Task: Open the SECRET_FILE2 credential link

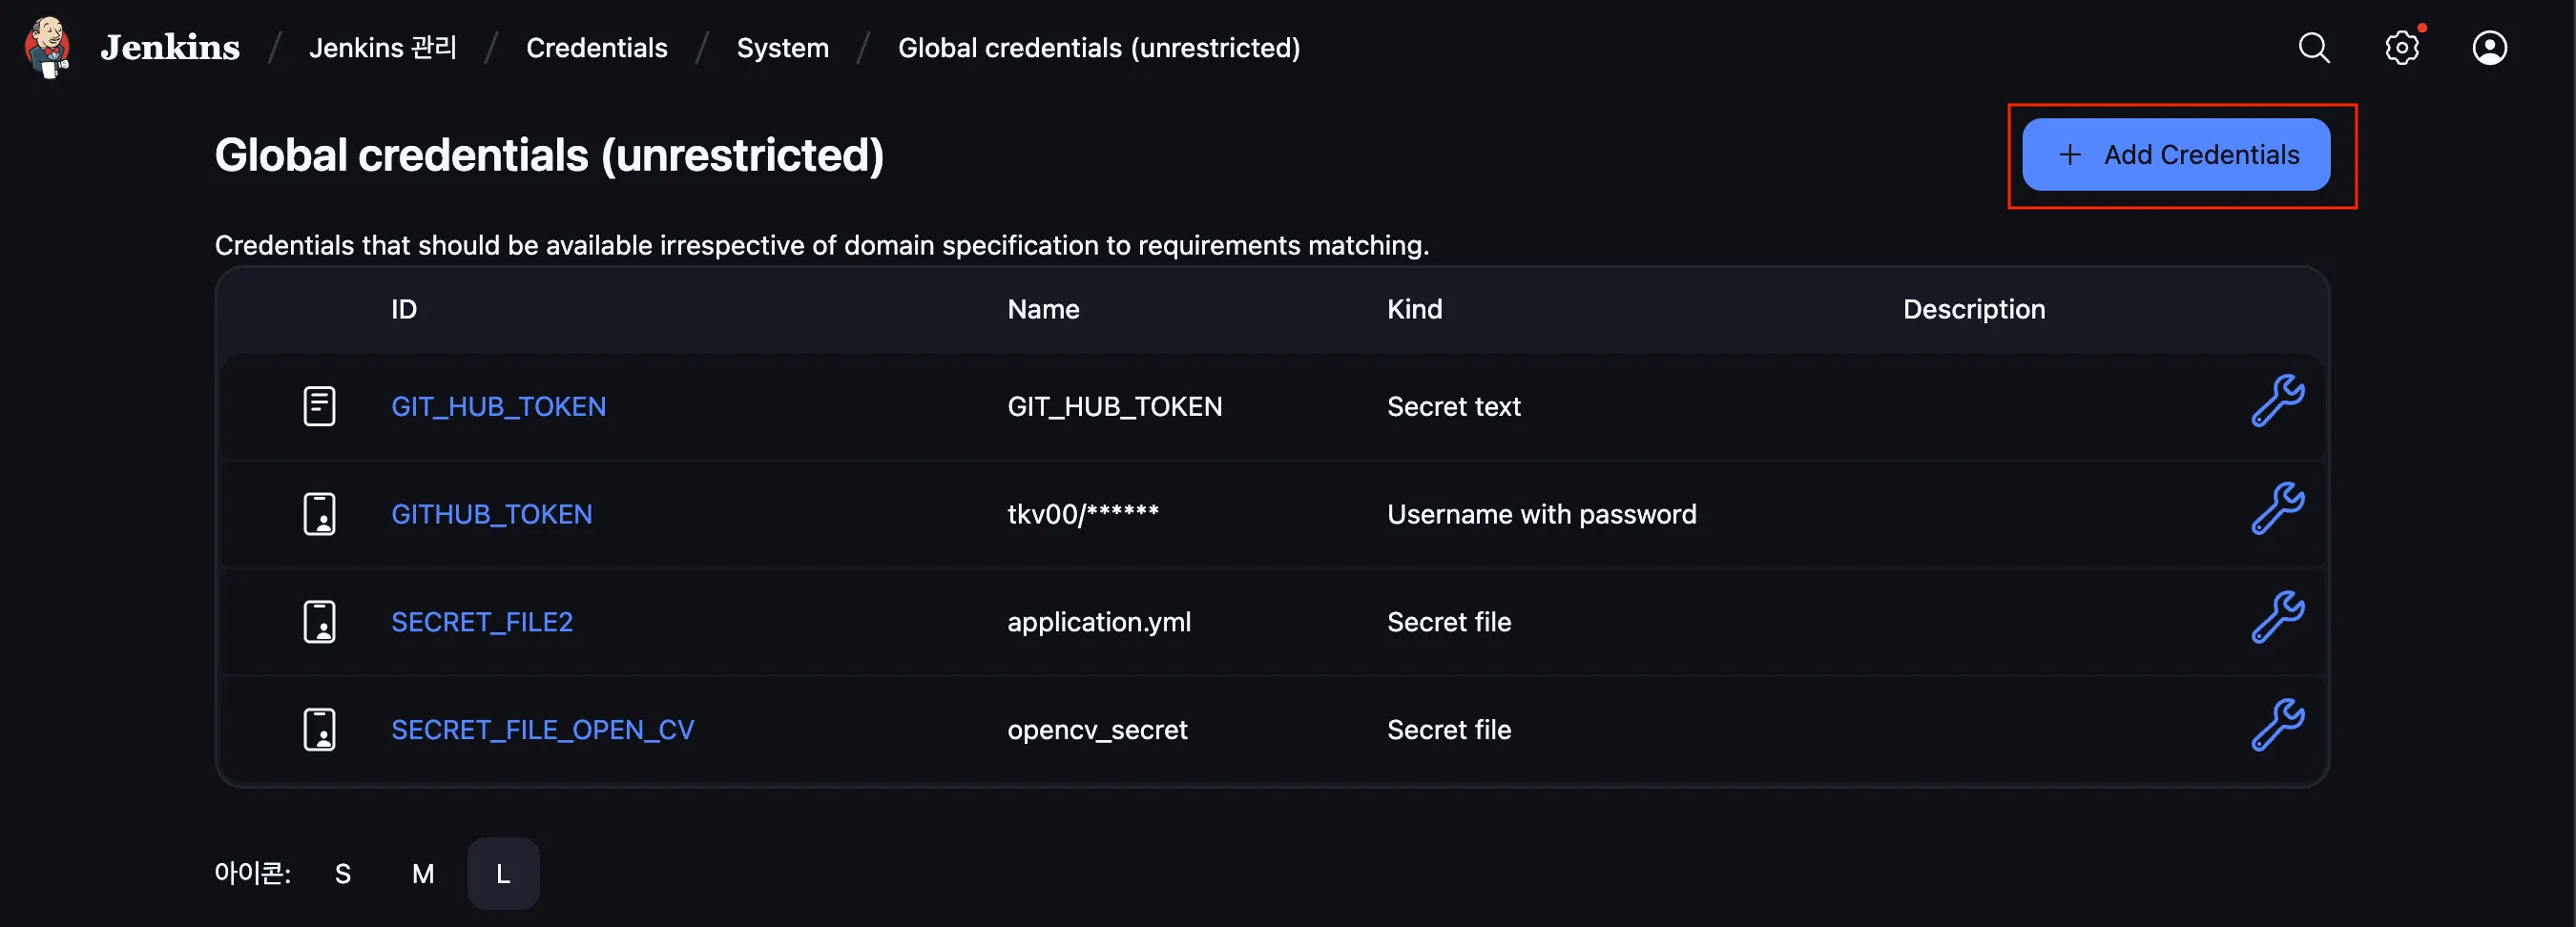Action: click(482, 622)
